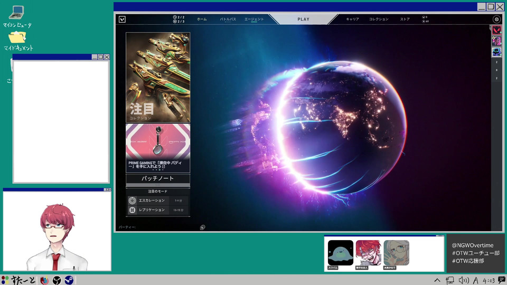Click the スライム slime avatar thumbnail
507x285 pixels.
pos(341,253)
